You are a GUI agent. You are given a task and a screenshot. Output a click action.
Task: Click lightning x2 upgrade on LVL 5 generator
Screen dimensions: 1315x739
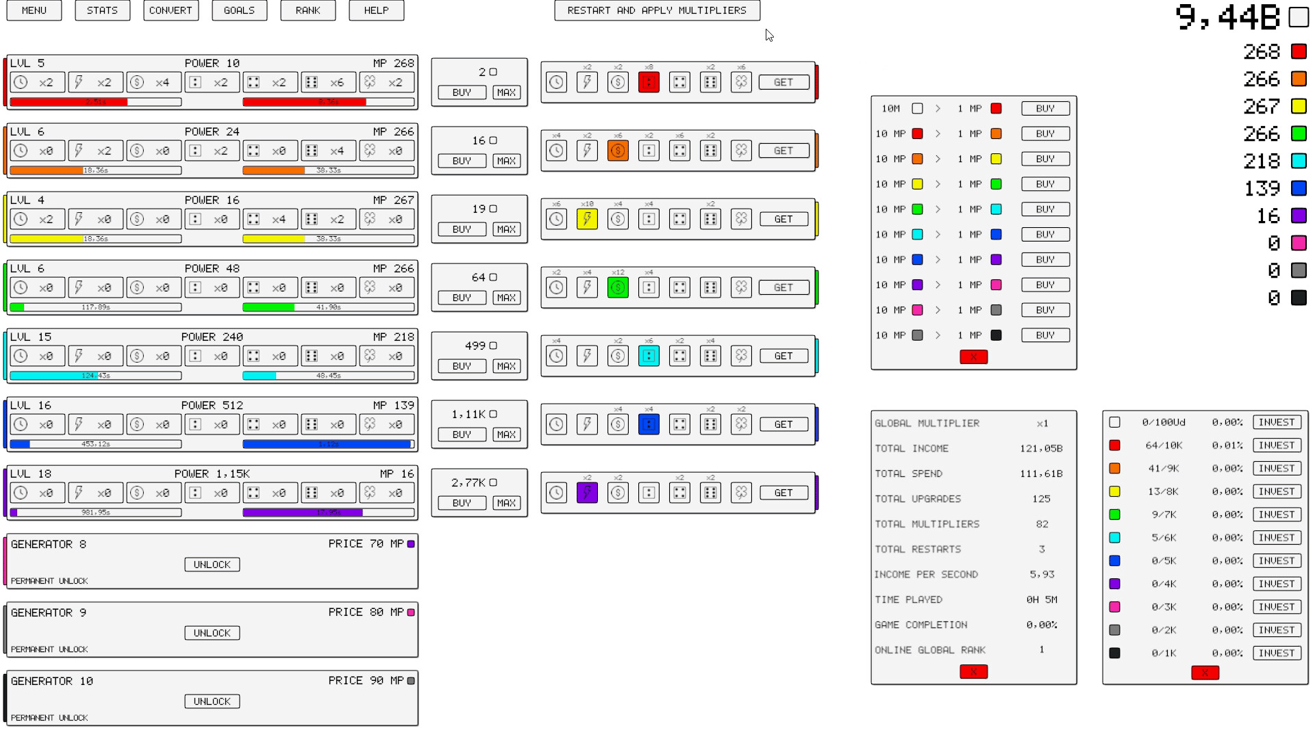(x=96, y=82)
